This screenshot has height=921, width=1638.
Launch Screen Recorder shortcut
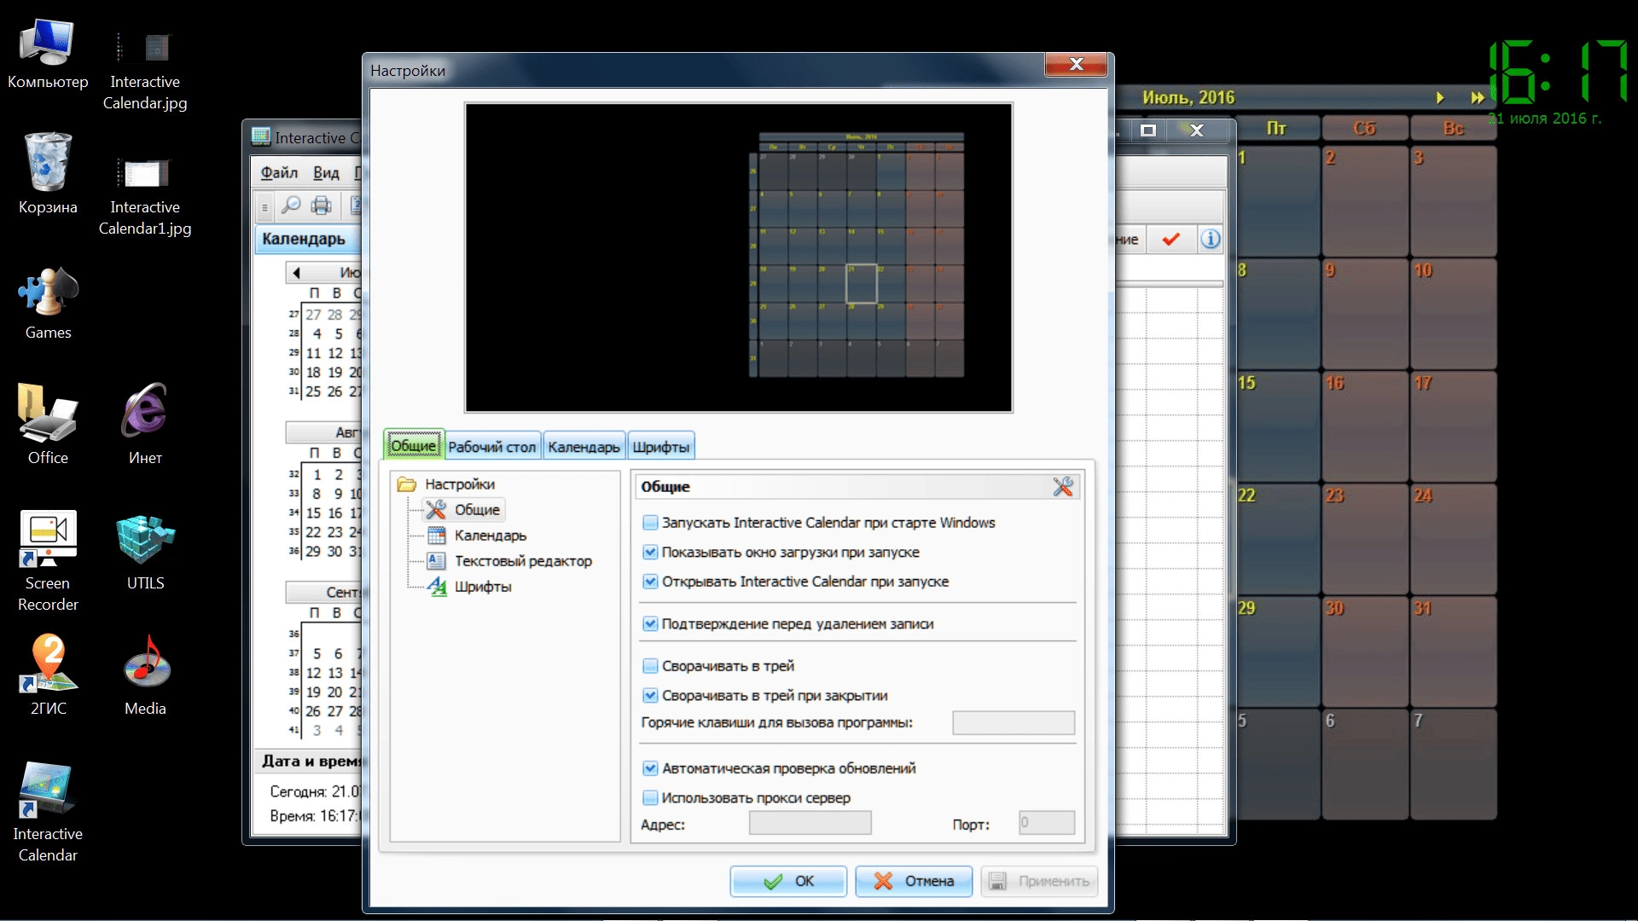[x=48, y=561]
